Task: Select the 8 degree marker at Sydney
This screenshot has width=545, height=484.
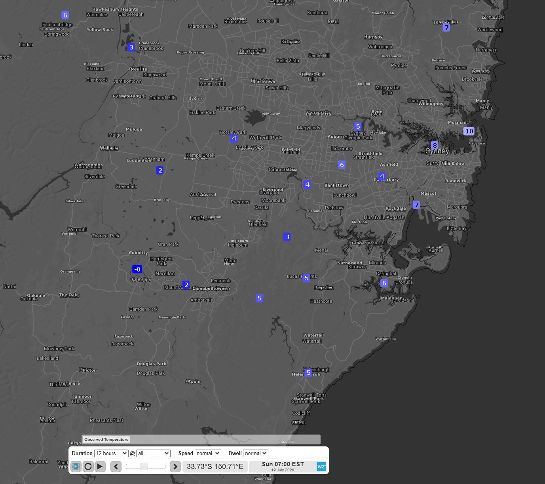Action: (435, 145)
